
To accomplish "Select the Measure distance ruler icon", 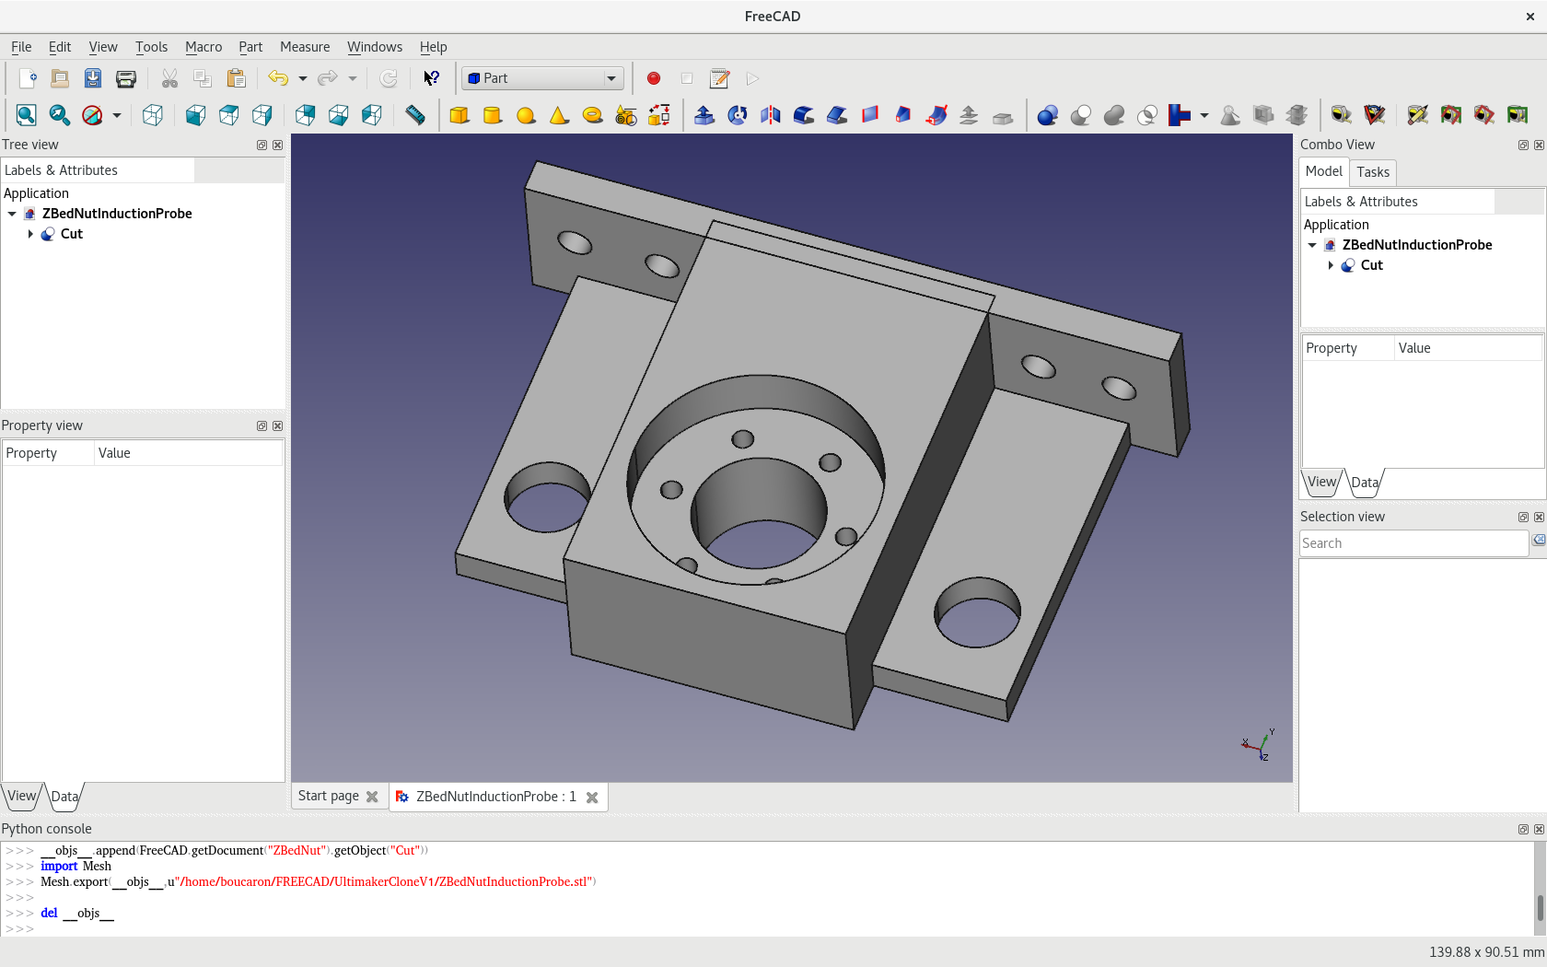I will 415,115.
